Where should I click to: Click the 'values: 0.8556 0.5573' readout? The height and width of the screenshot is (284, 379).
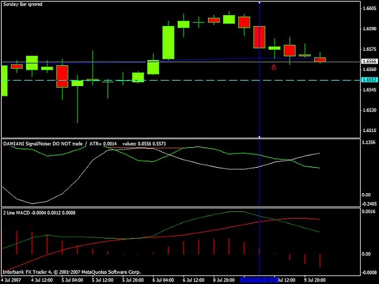click(x=144, y=144)
